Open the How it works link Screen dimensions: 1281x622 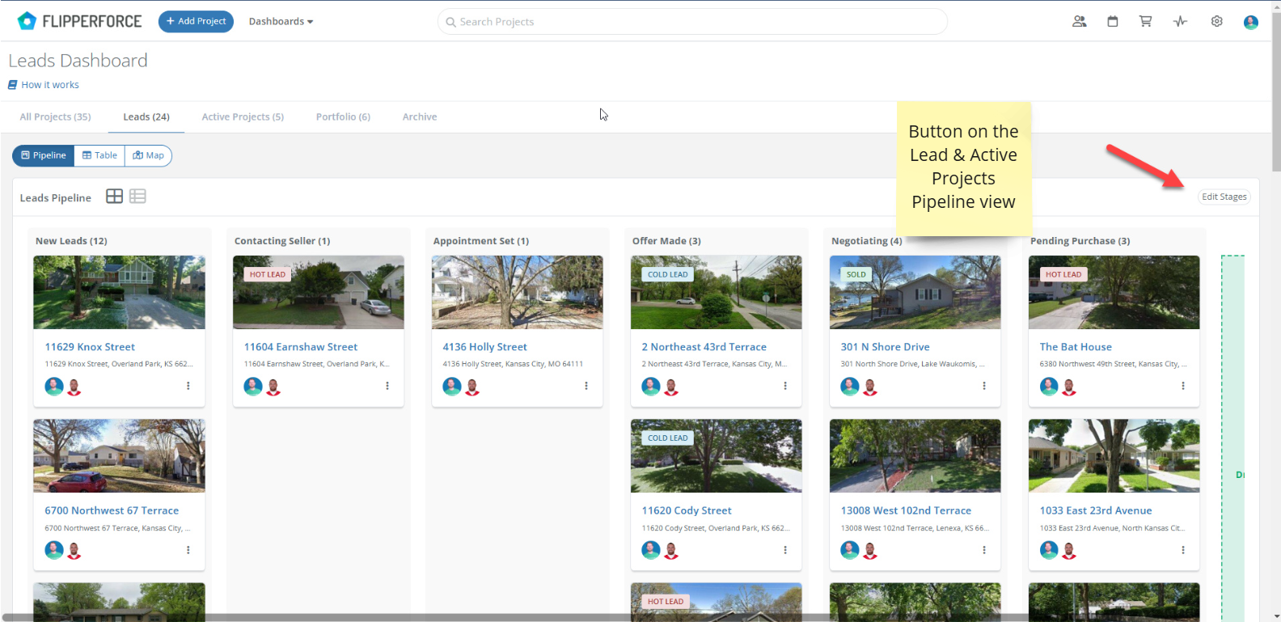point(44,85)
